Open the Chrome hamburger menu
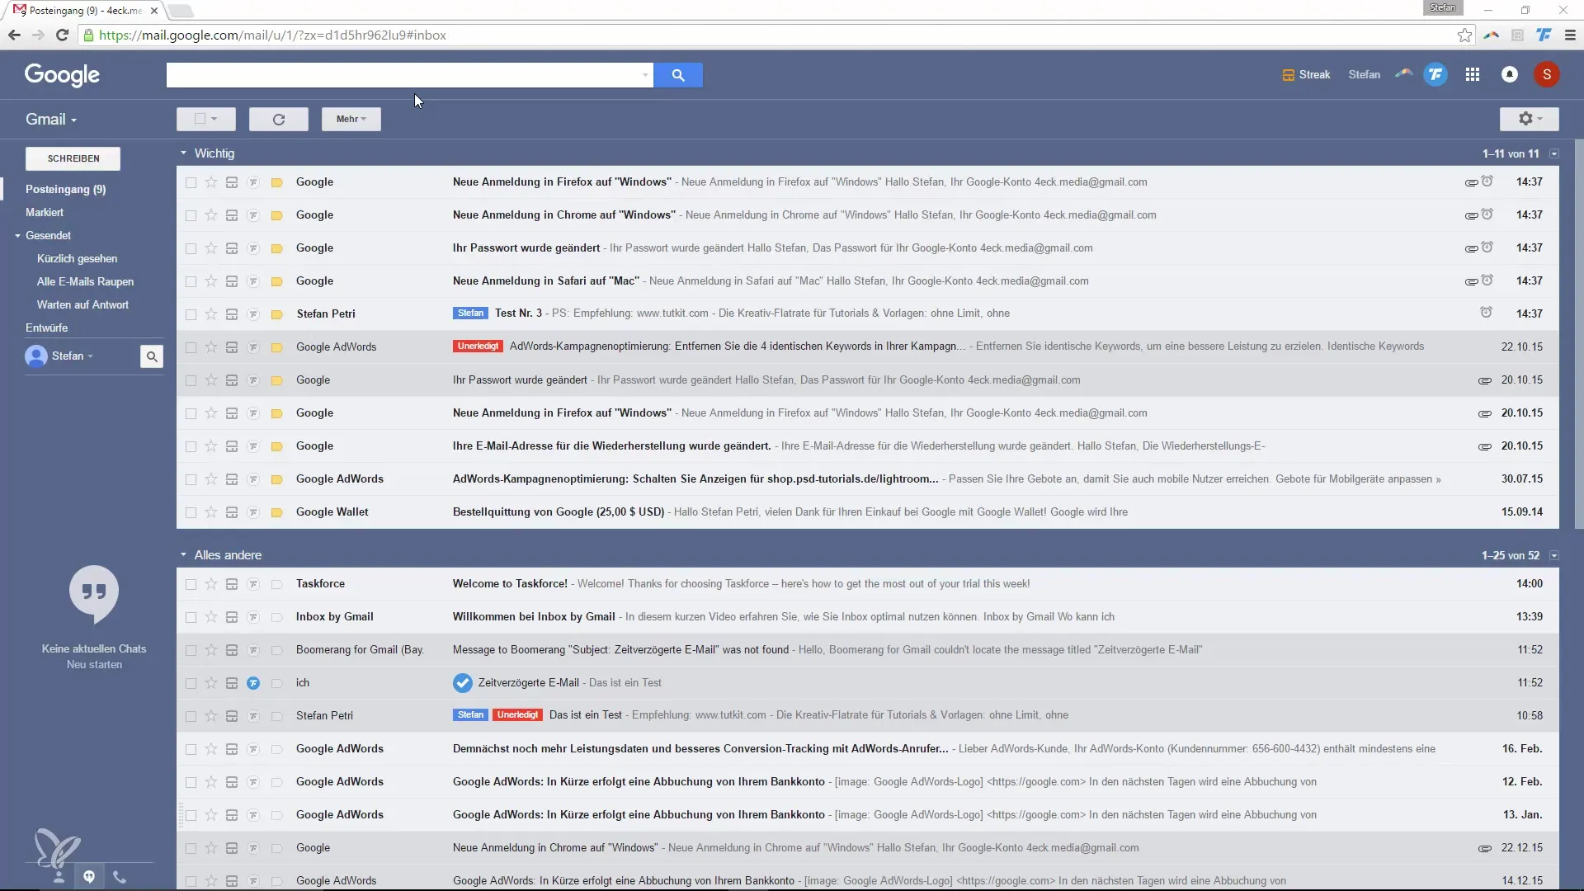Image resolution: width=1584 pixels, height=891 pixels. coord(1570,35)
